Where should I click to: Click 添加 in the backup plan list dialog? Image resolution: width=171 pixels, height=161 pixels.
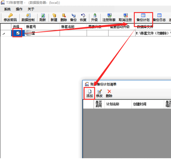tap(89, 94)
